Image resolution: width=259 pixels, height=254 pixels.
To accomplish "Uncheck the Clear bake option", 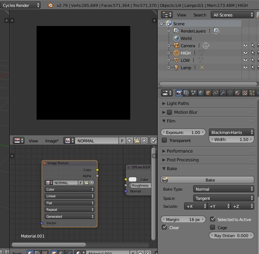I will (x=164, y=227).
